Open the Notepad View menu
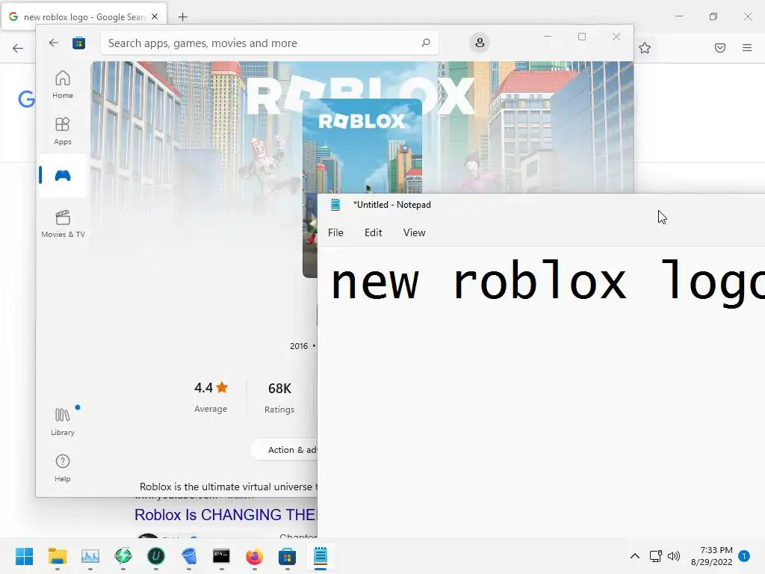This screenshot has width=765, height=574. pos(414,233)
